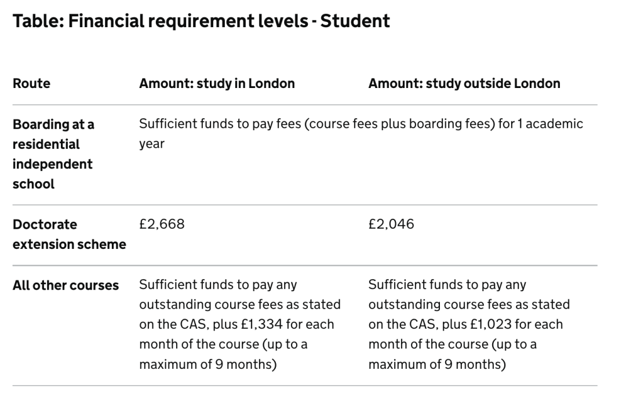Viewport: 626px width, 396px height.
Task: Click "maximum of 9 months)" in the London column
Action: tap(207, 365)
